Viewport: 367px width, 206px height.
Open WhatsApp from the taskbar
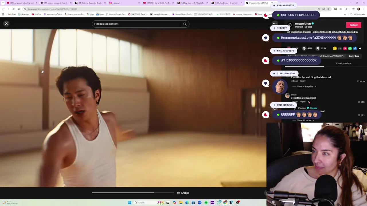219,203
